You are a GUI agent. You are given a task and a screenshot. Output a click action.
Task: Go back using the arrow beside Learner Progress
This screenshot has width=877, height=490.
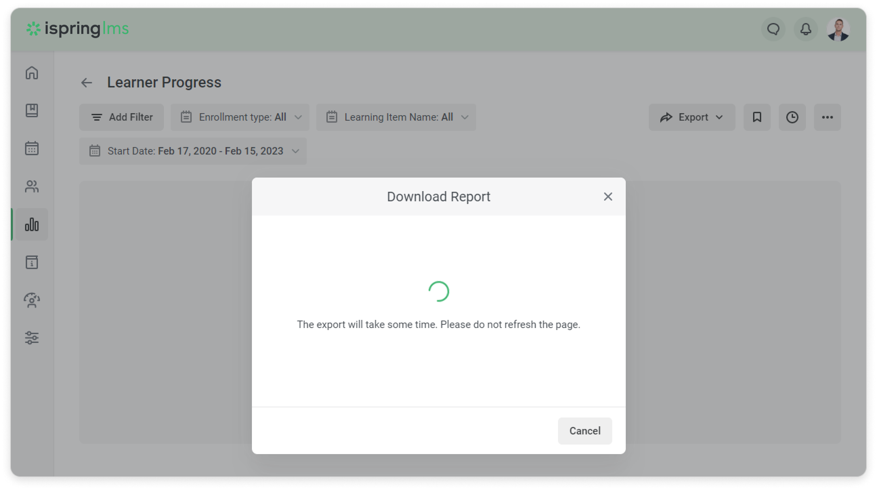tap(86, 82)
